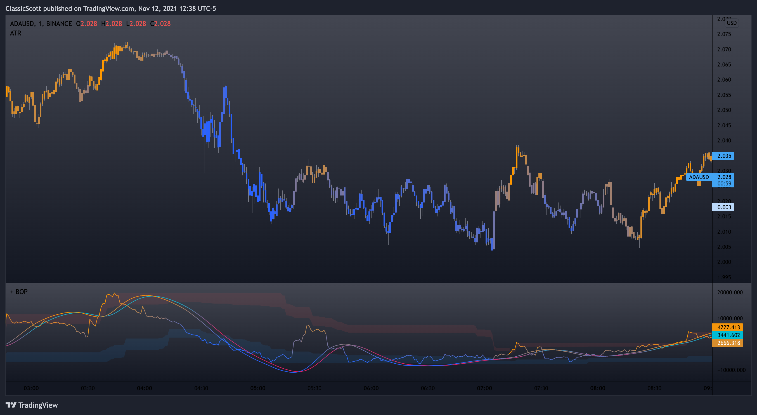
Task: Click the 2.075 price scale label
Action: click(724, 34)
